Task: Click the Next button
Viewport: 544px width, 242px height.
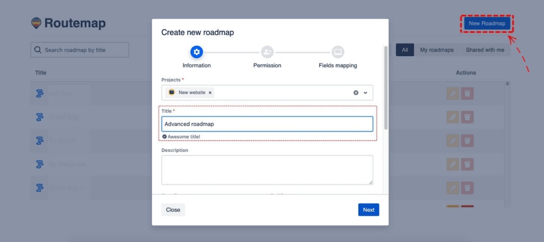Action: click(369, 210)
